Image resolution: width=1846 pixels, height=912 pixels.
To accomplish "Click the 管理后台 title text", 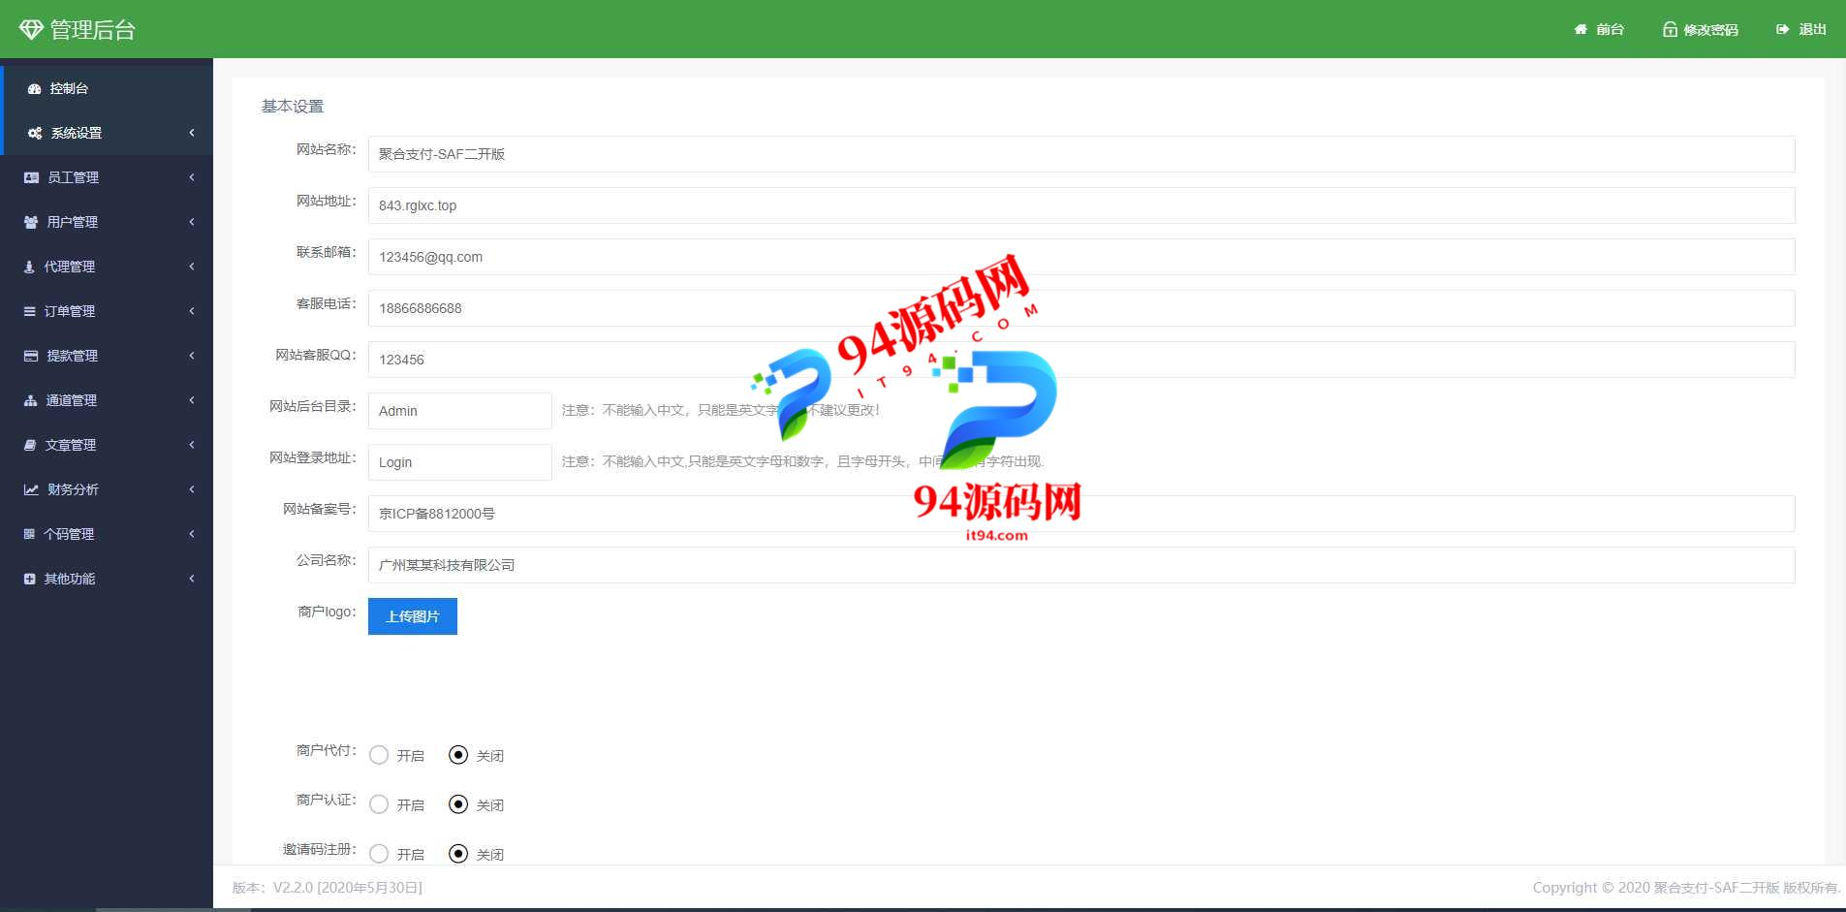I will 93,30.
